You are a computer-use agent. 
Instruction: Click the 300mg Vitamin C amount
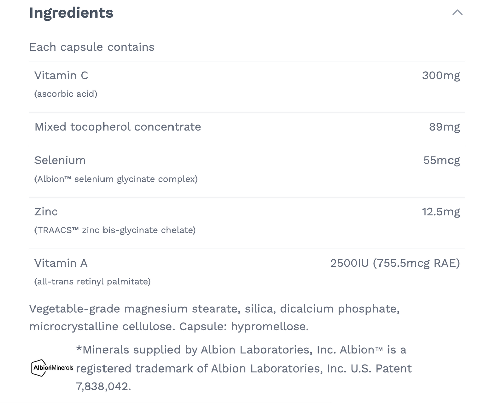click(x=441, y=75)
